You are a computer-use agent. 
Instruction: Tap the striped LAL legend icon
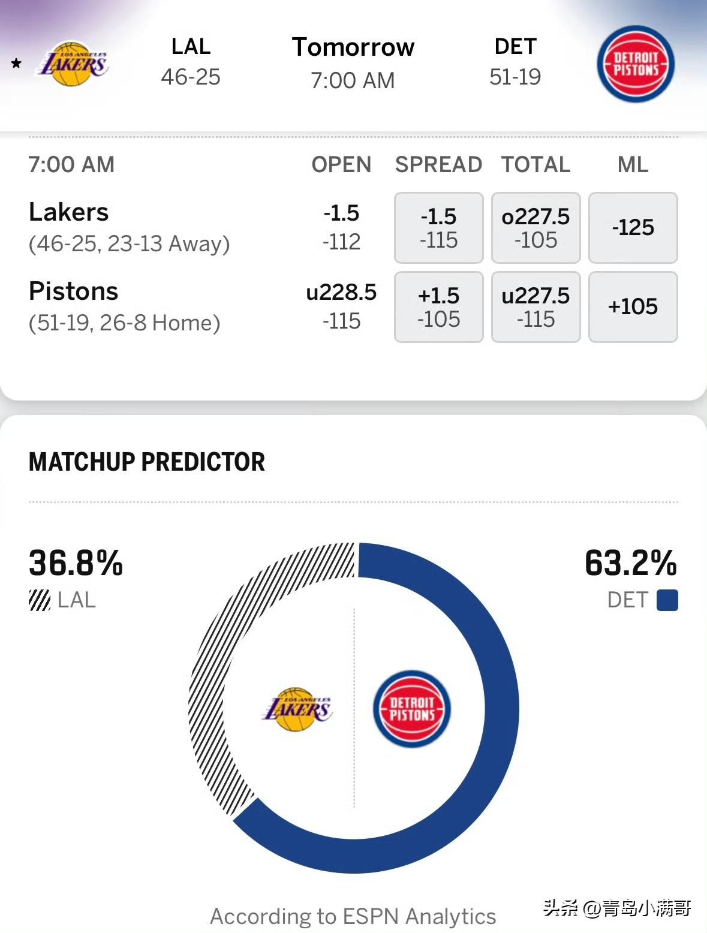pyautogui.click(x=40, y=600)
